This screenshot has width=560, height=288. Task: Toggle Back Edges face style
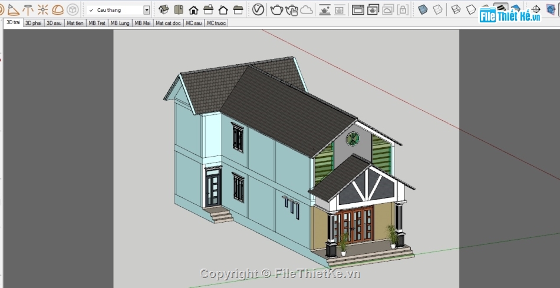438,9
